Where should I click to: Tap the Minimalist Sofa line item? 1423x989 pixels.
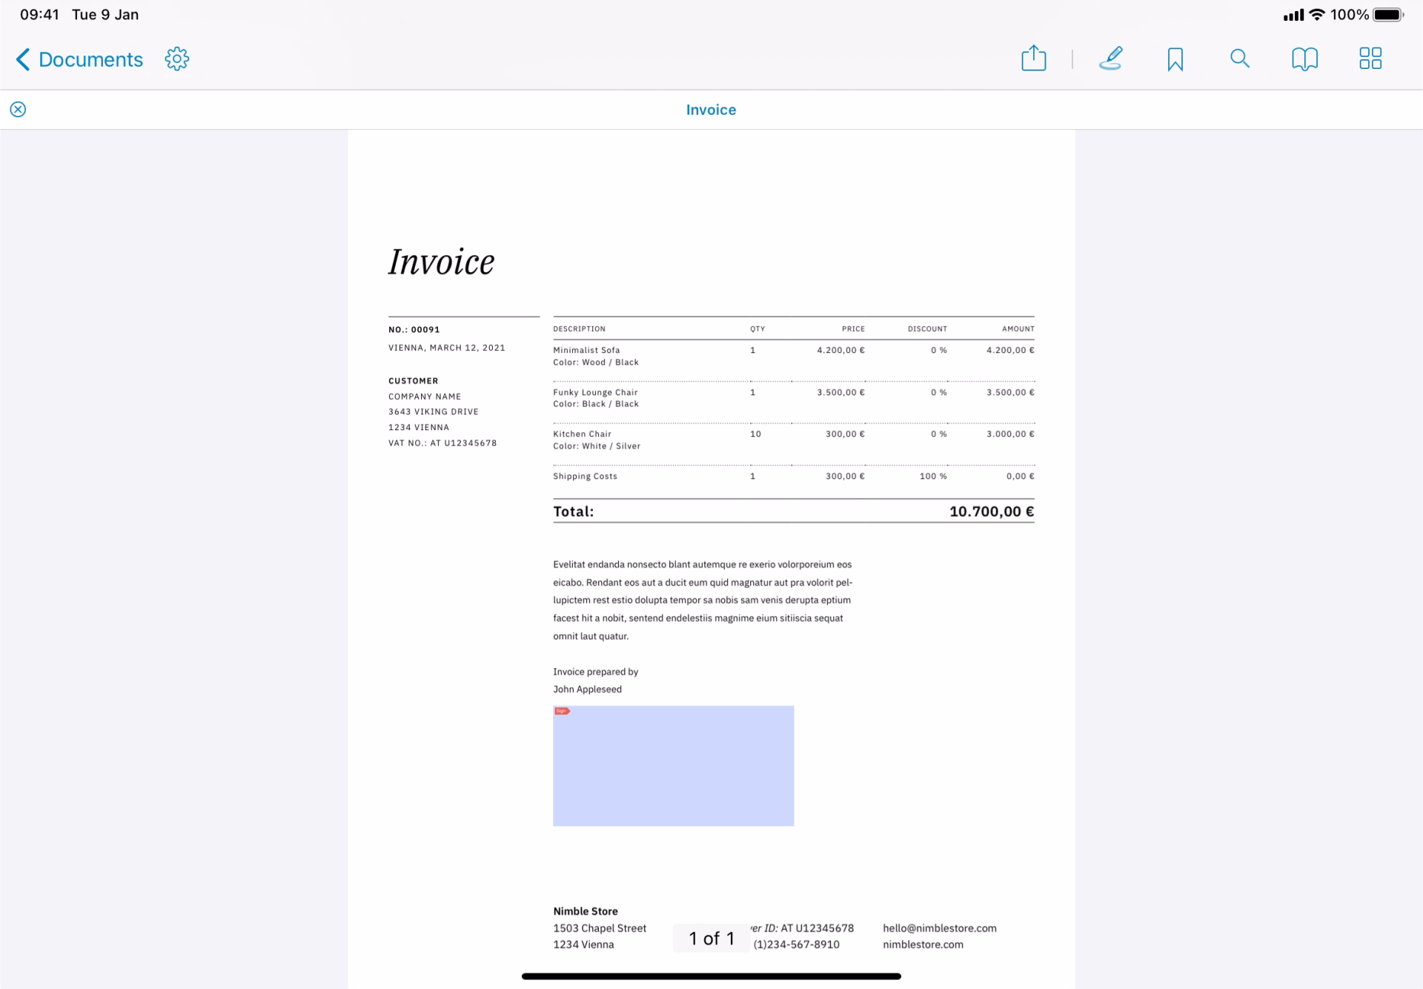click(x=586, y=350)
